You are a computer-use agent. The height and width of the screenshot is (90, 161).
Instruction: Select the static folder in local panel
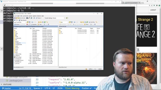pos(16,51)
